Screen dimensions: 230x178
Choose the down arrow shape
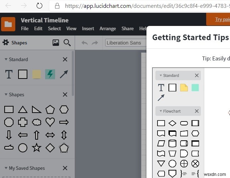9,135
